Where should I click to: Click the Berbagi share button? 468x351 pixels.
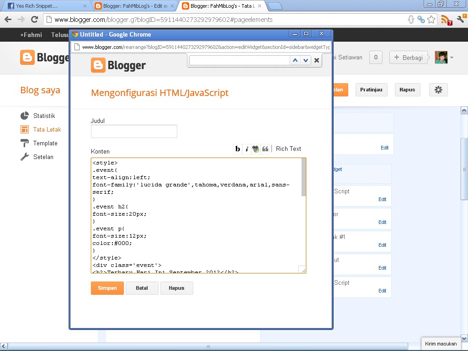tap(408, 58)
